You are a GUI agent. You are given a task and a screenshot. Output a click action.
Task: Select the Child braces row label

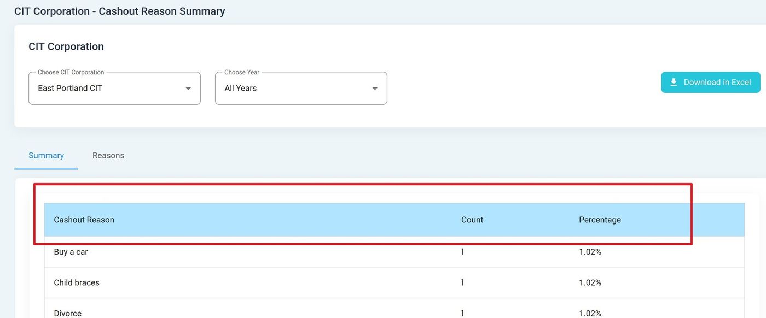point(77,282)
